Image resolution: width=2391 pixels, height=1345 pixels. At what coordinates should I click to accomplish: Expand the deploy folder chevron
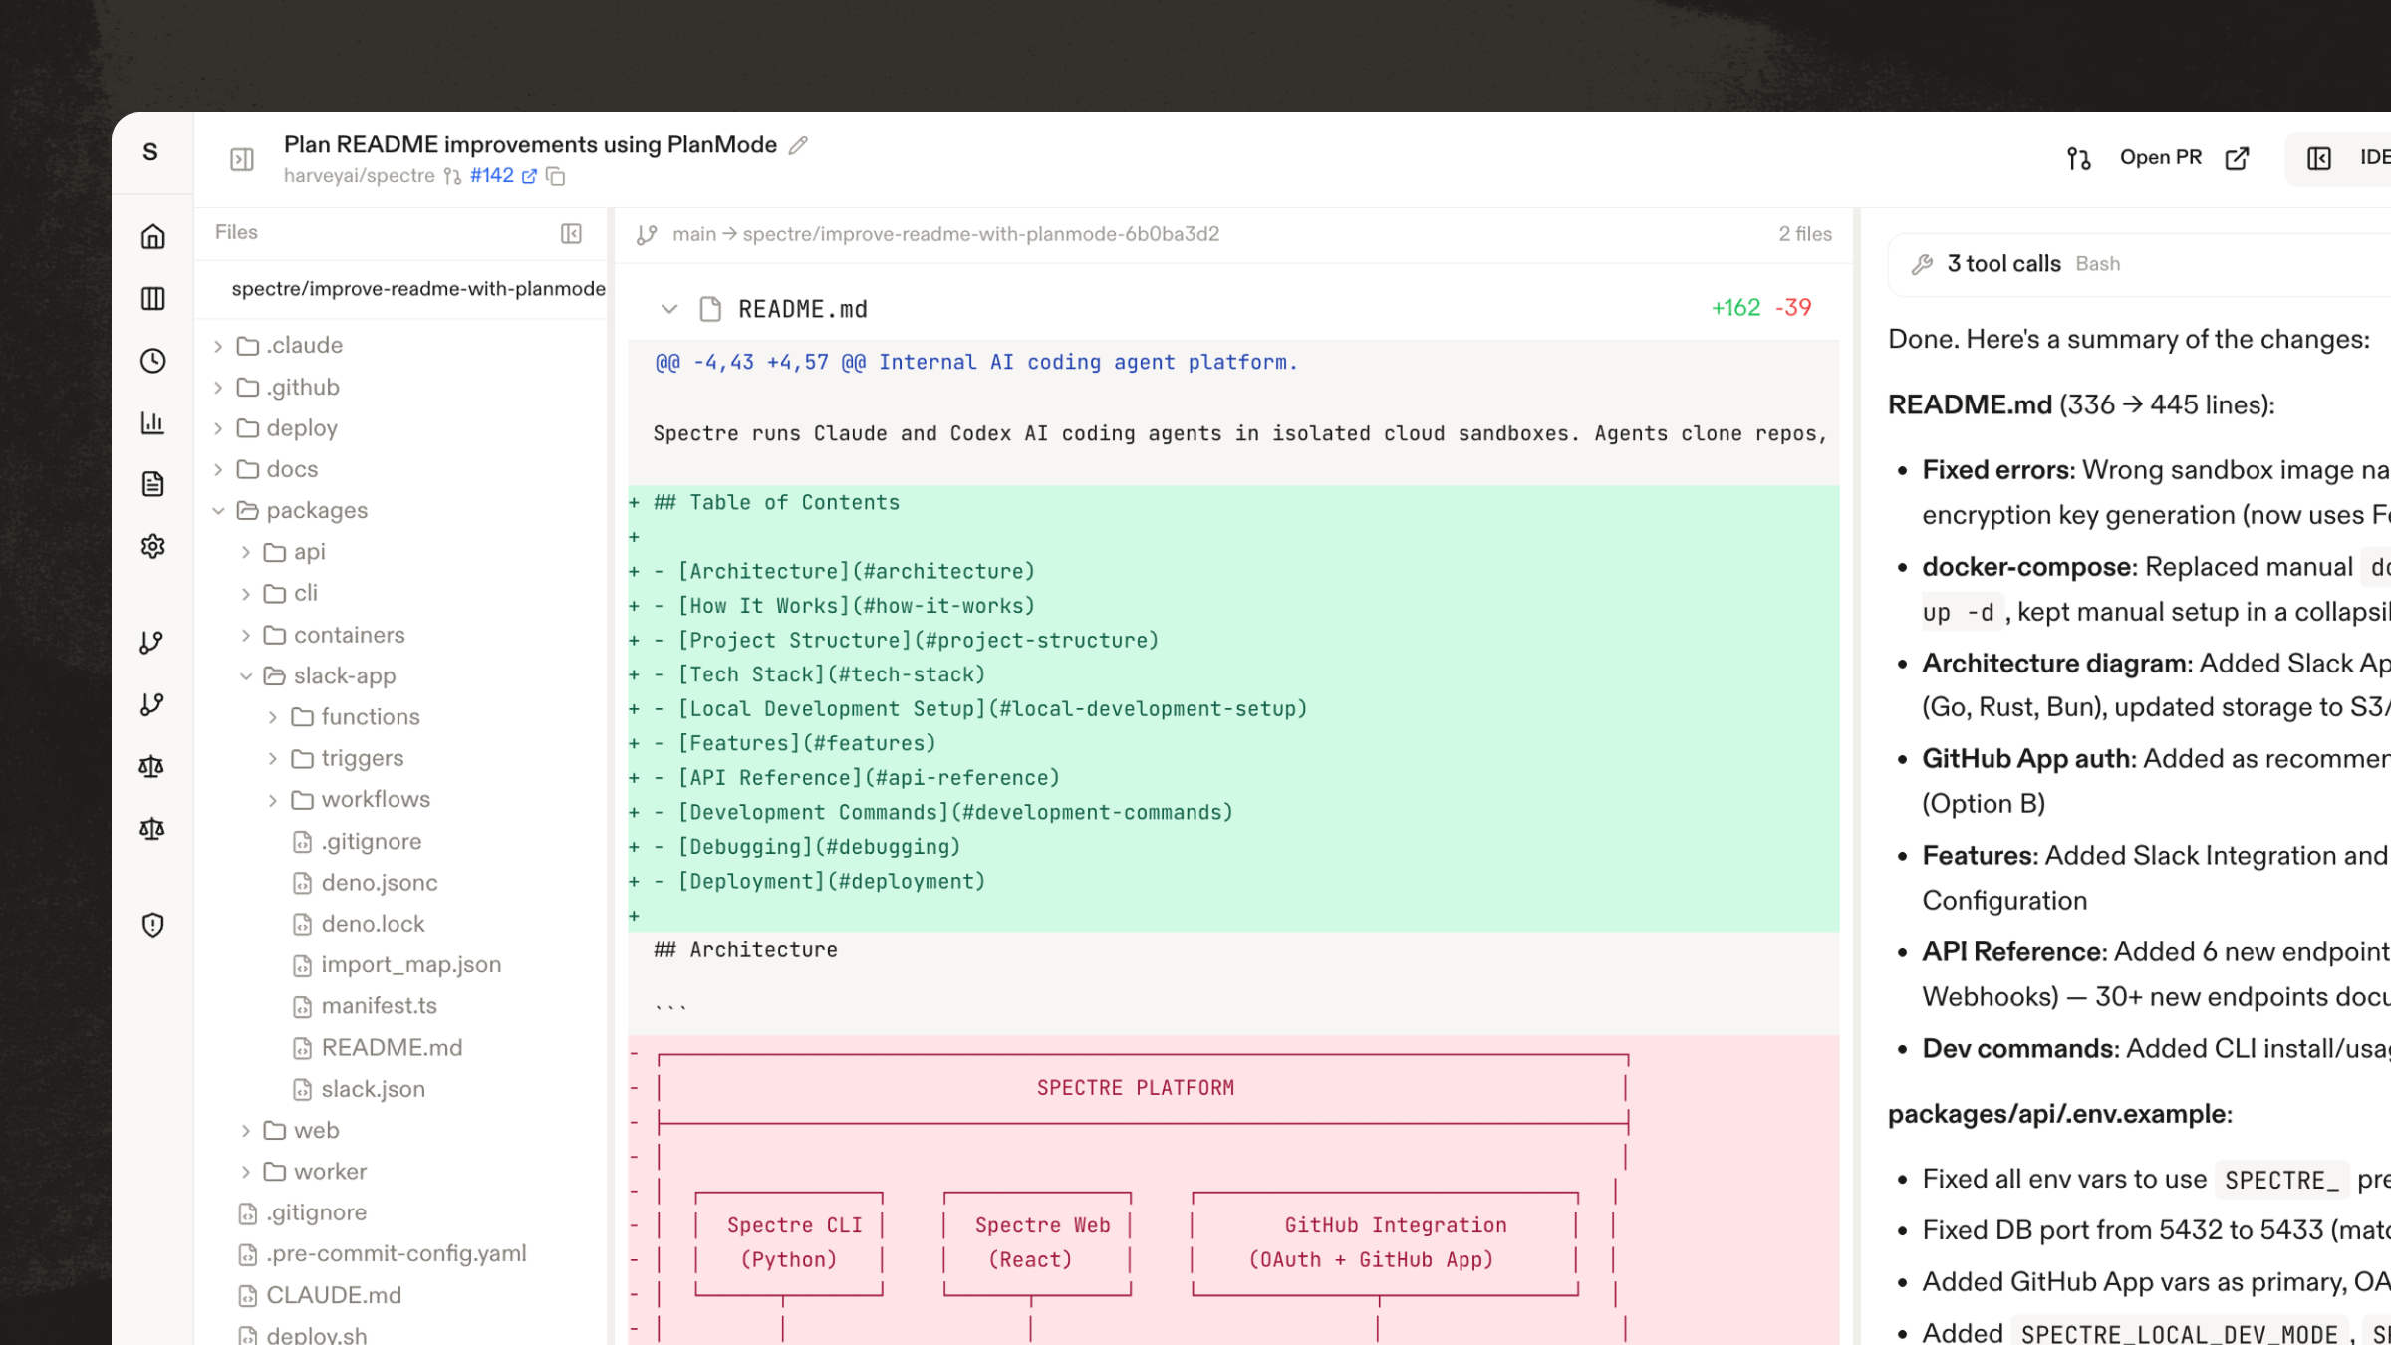pyautogui.click(x=218, y=428)
